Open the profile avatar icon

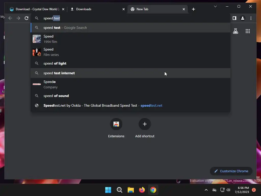click(x=243, y=18)
